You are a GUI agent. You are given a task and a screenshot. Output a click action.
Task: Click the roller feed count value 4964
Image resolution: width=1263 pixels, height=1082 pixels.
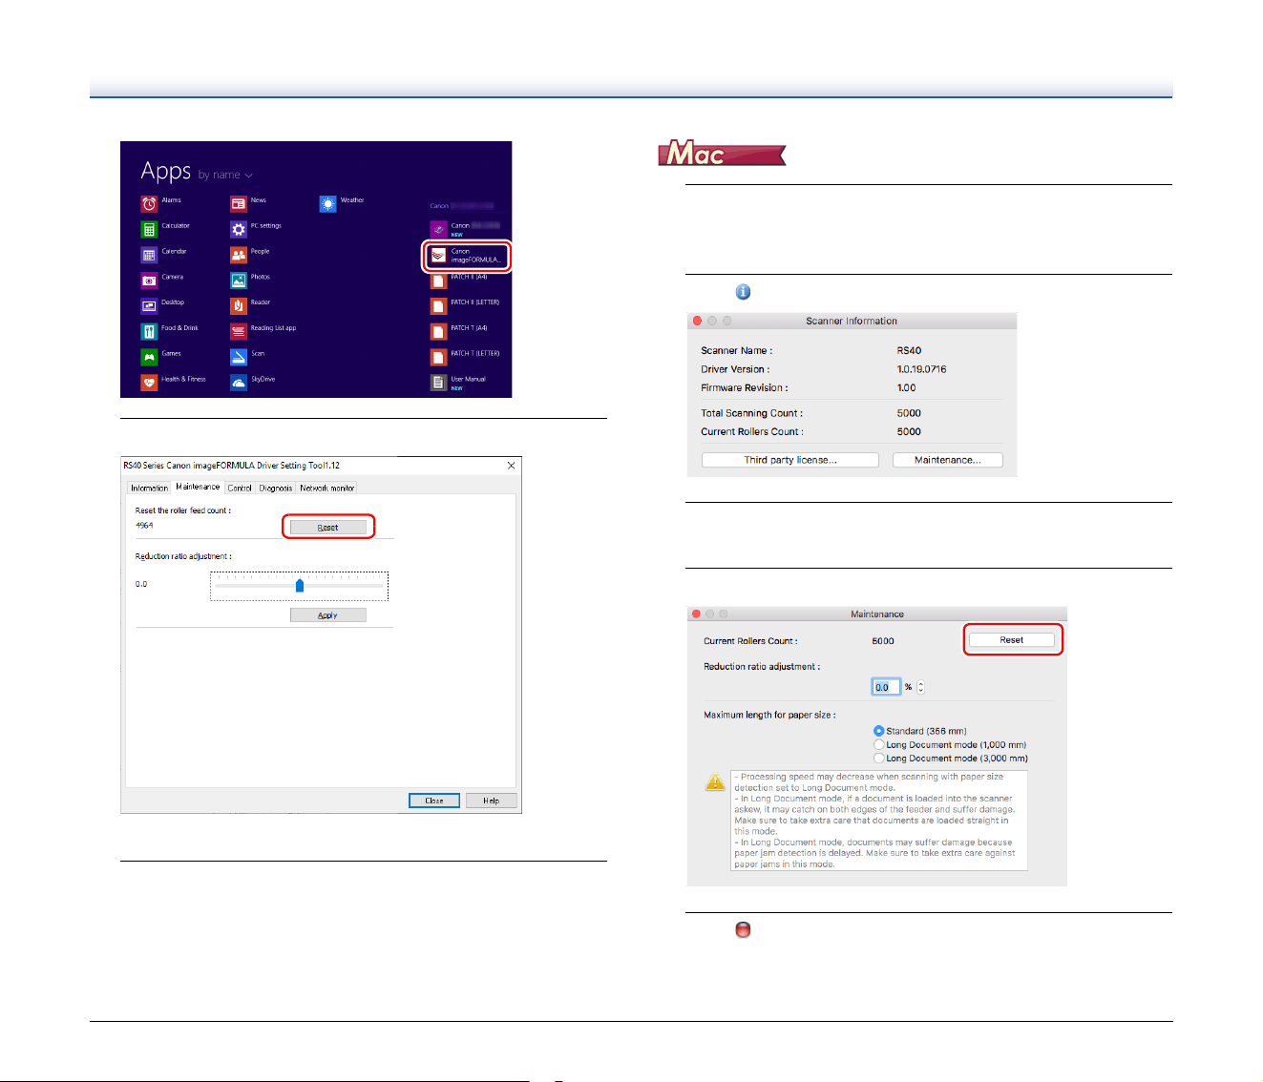(144, 526)
